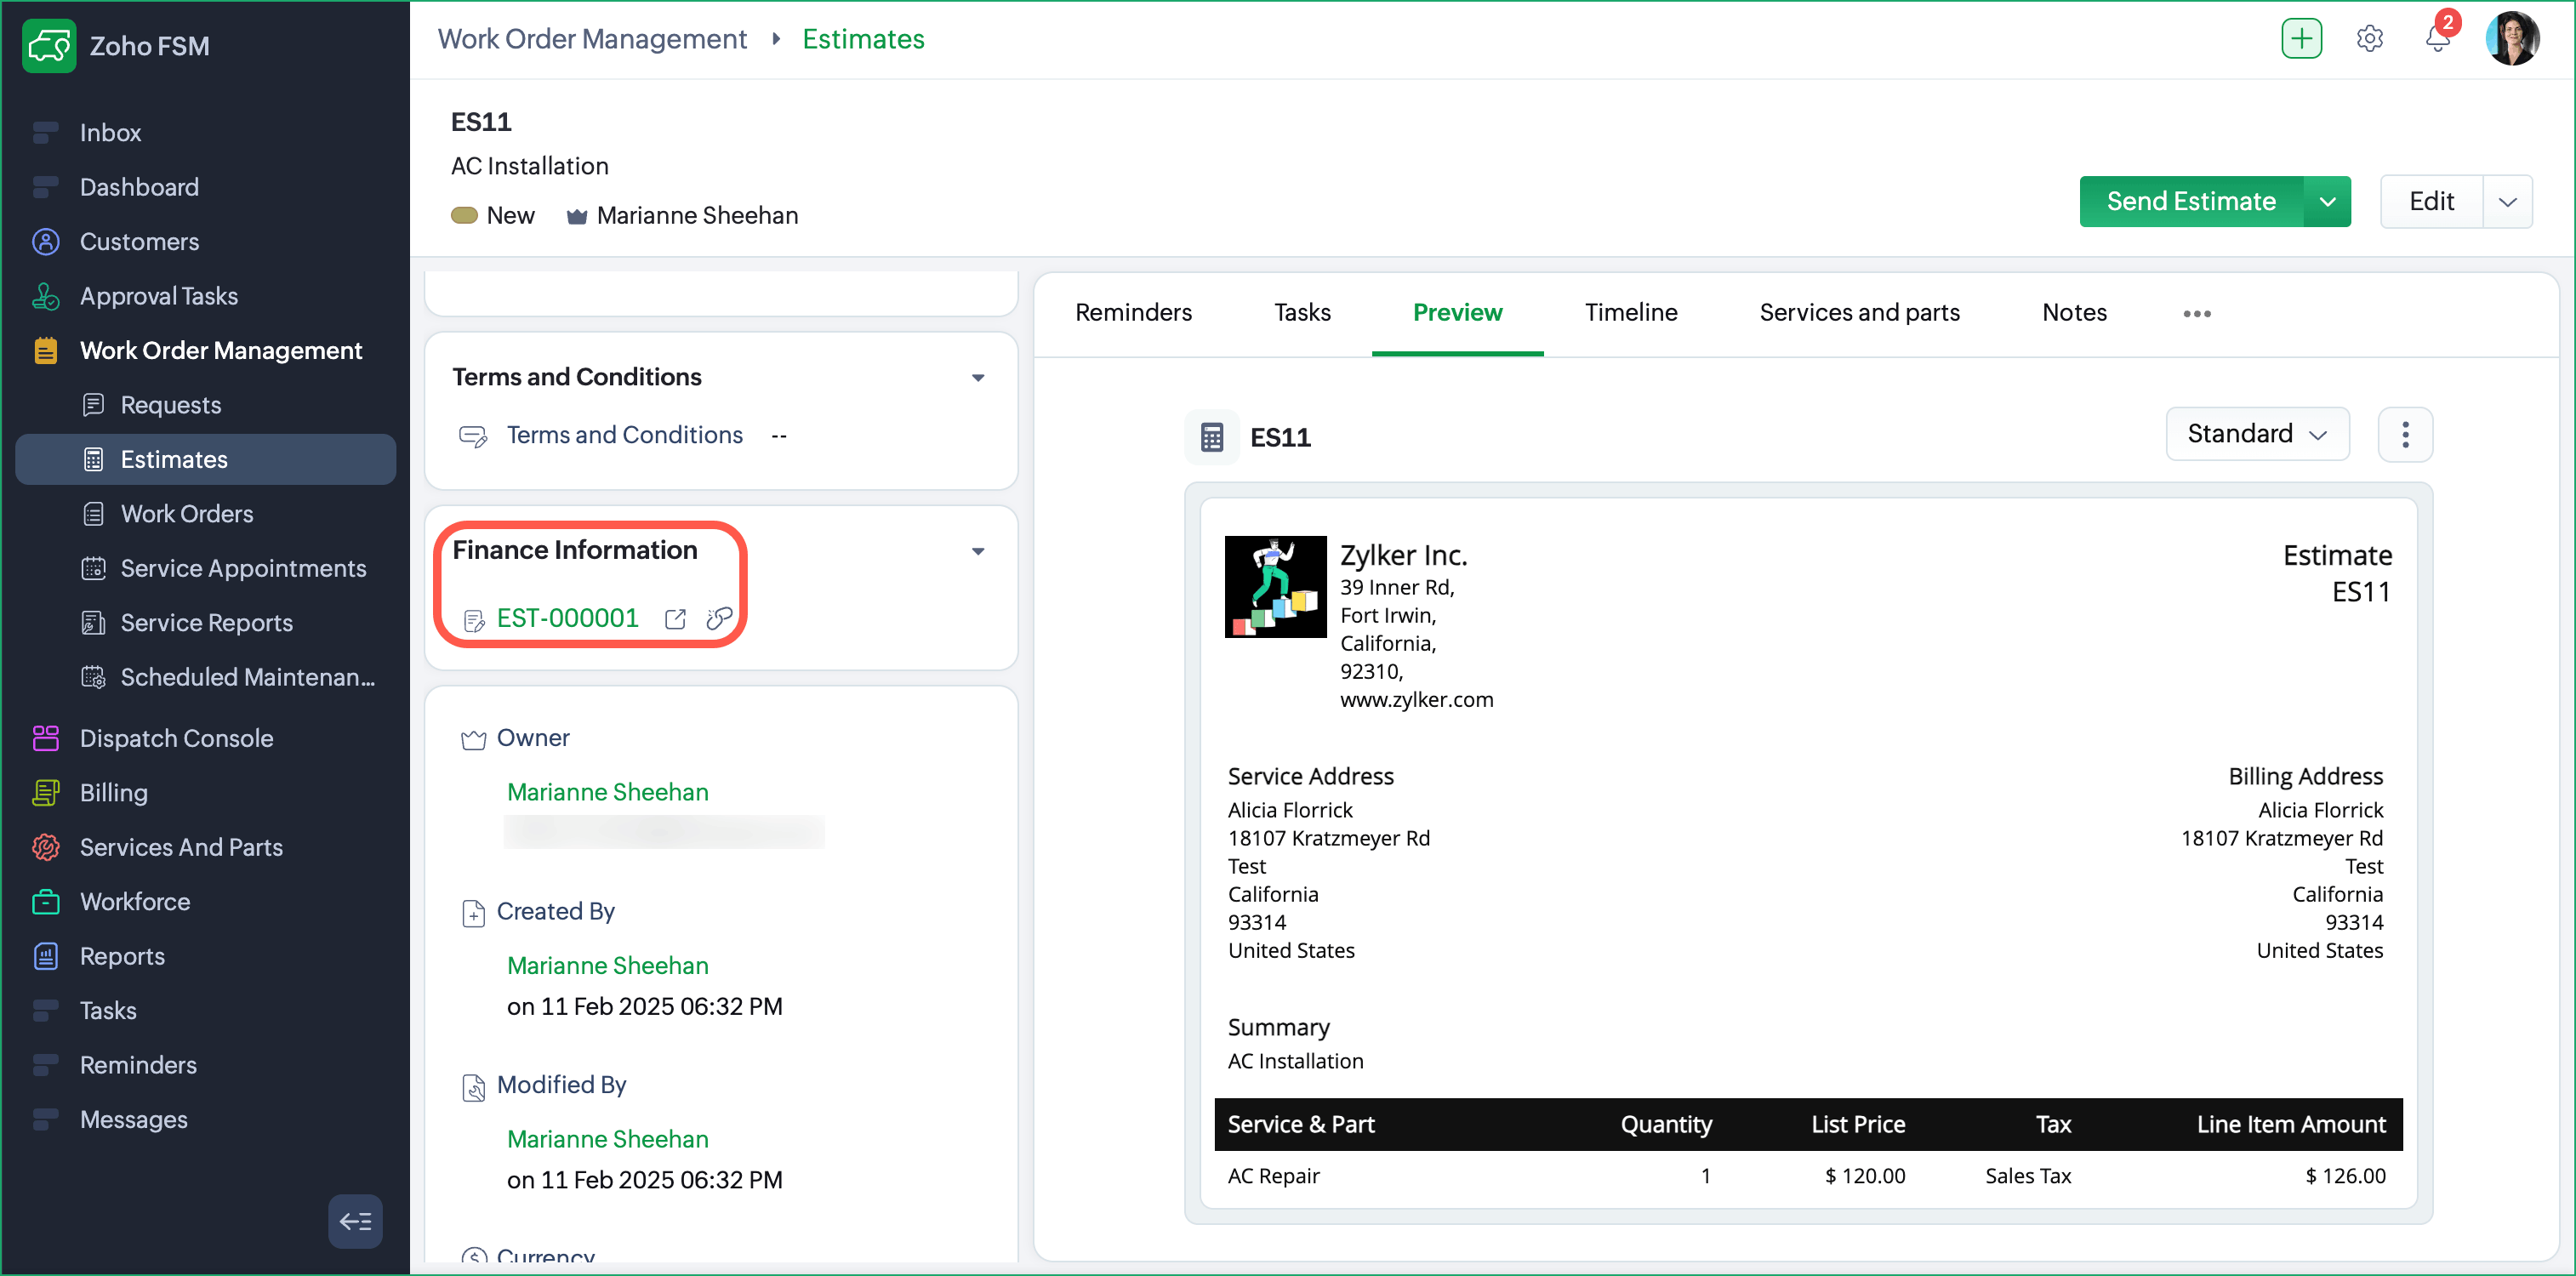Open Requests under Work Order Management
The image size is (2576, 1276).
171,405
